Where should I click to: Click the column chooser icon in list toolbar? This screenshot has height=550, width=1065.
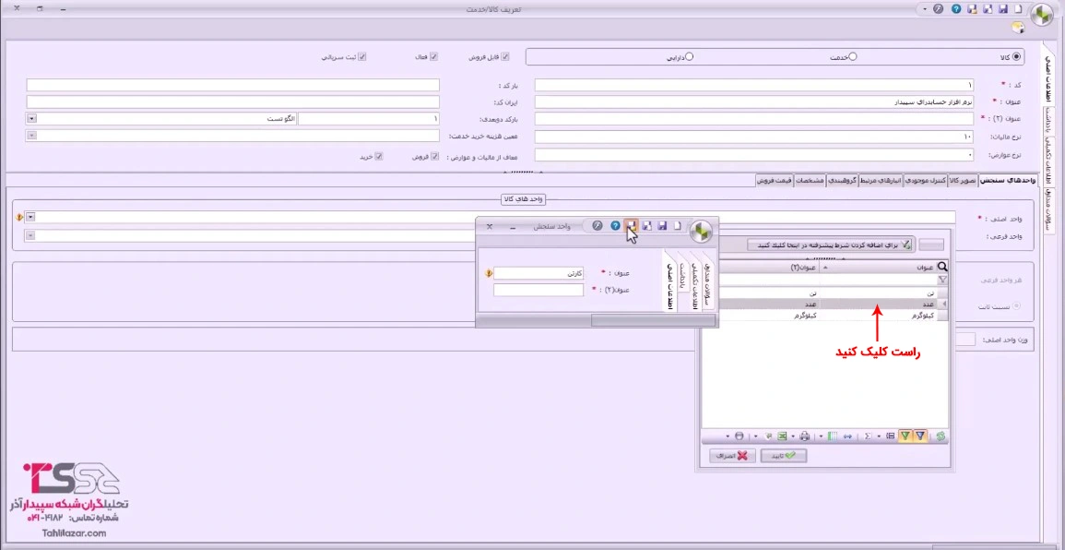point(832,436)
